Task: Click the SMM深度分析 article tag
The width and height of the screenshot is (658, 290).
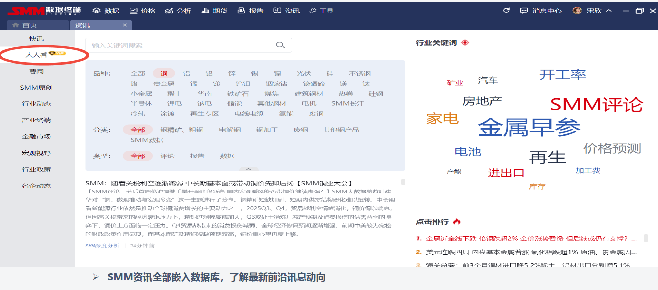Action: click(x=102, y=246)
